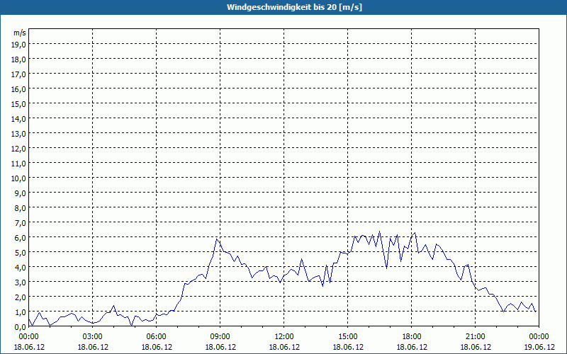
Task: Select the 12,0 y-axis value
Action: 19,149
